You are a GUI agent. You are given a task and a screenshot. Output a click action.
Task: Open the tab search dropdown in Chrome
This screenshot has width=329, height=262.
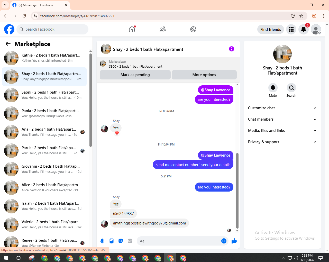click(5, 5)
